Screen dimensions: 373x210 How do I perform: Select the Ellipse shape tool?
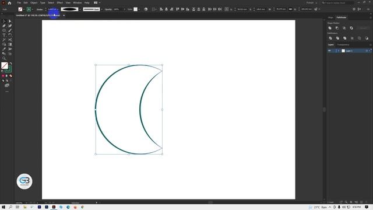click(x=4, y=30)
